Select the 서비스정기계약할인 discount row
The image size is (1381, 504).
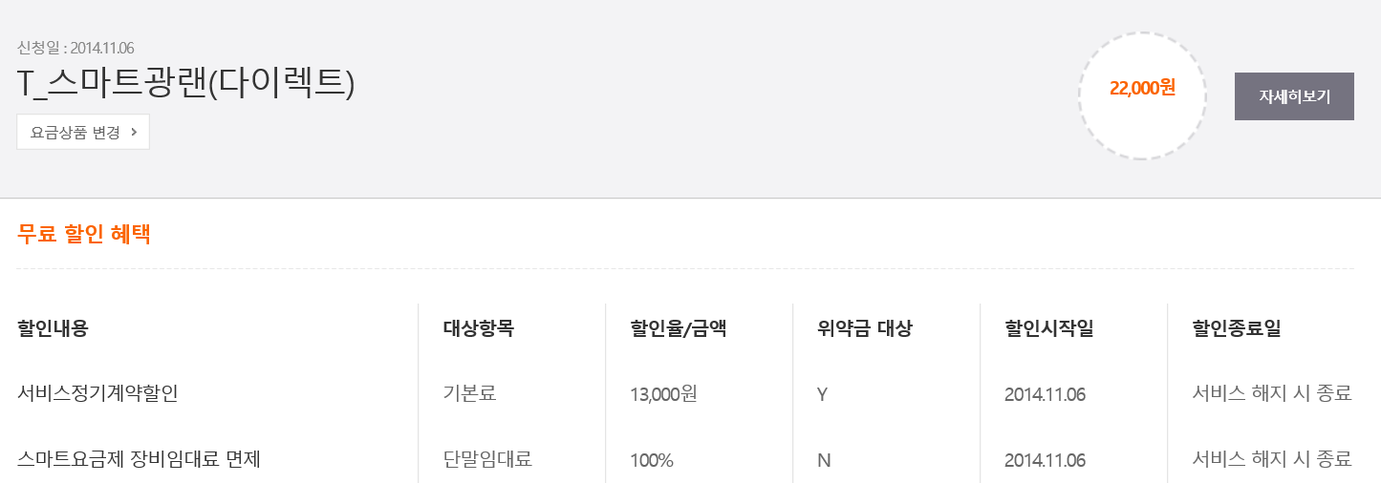click(97, 393)
